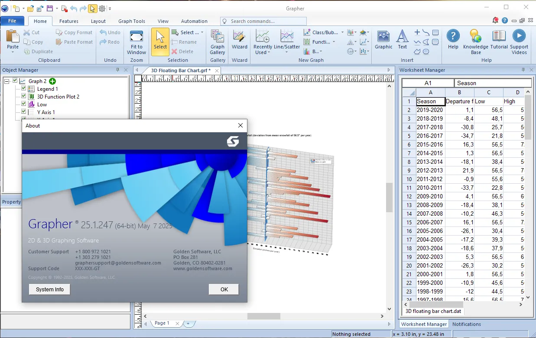Viewport: 536px width, 338px height.
Task: Switch to the Features ribbon tab
Action: tap(69, 21)
